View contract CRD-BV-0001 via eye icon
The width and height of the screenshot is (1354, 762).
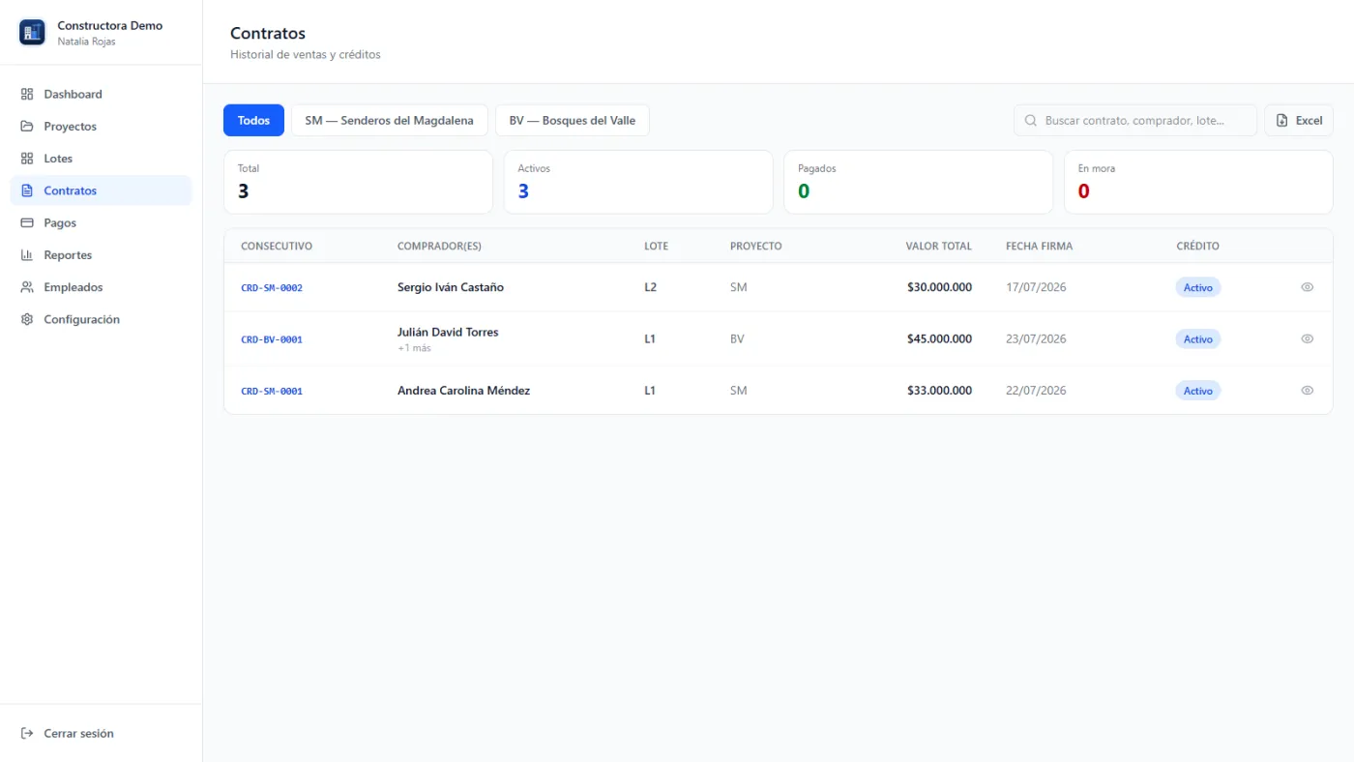pyautogui.click(x=1307, y=338)
